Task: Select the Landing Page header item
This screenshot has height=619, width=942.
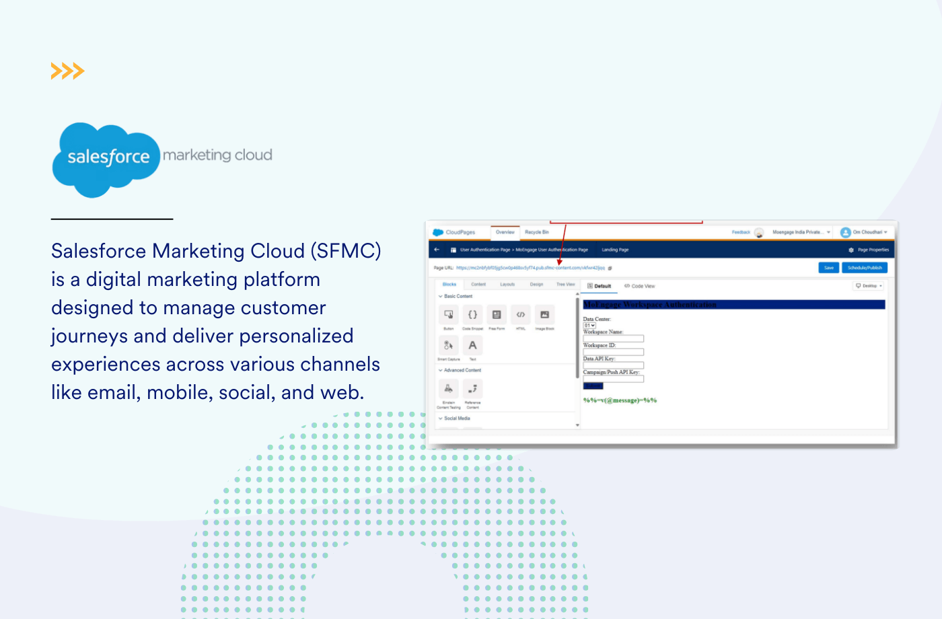Action: point(615,250)
